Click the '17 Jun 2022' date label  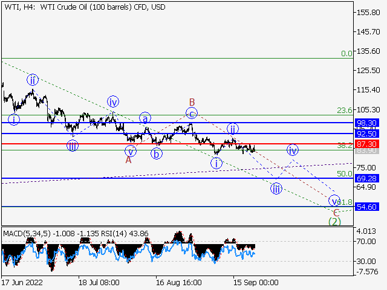(22, 282)
